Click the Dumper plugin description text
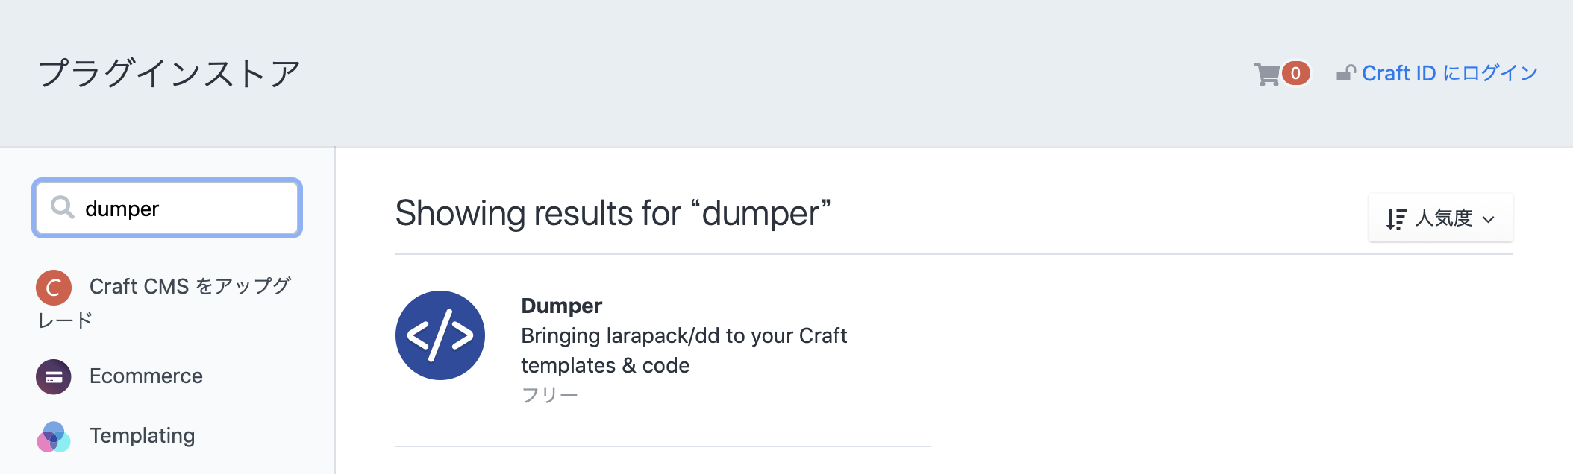Viewport: 1573px width, 474px height. 684,350
